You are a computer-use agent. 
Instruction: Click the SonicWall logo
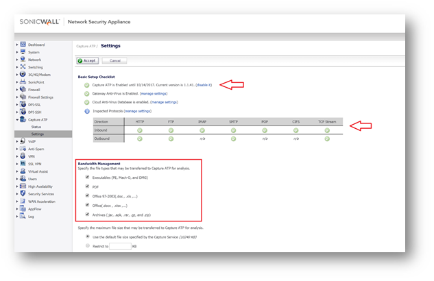tap(40, 22)
